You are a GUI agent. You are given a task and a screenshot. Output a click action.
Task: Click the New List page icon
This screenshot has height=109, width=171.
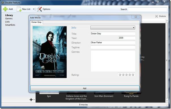[x=19, y=9]
